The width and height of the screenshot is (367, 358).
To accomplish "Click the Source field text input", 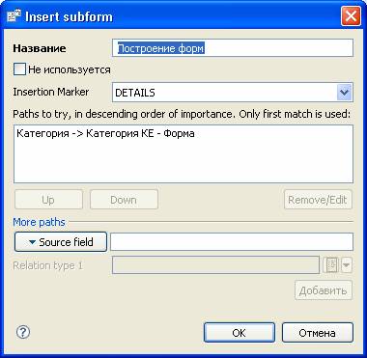I will (x=232, y=242).
